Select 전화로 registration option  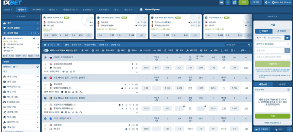(x=264, y=31)
